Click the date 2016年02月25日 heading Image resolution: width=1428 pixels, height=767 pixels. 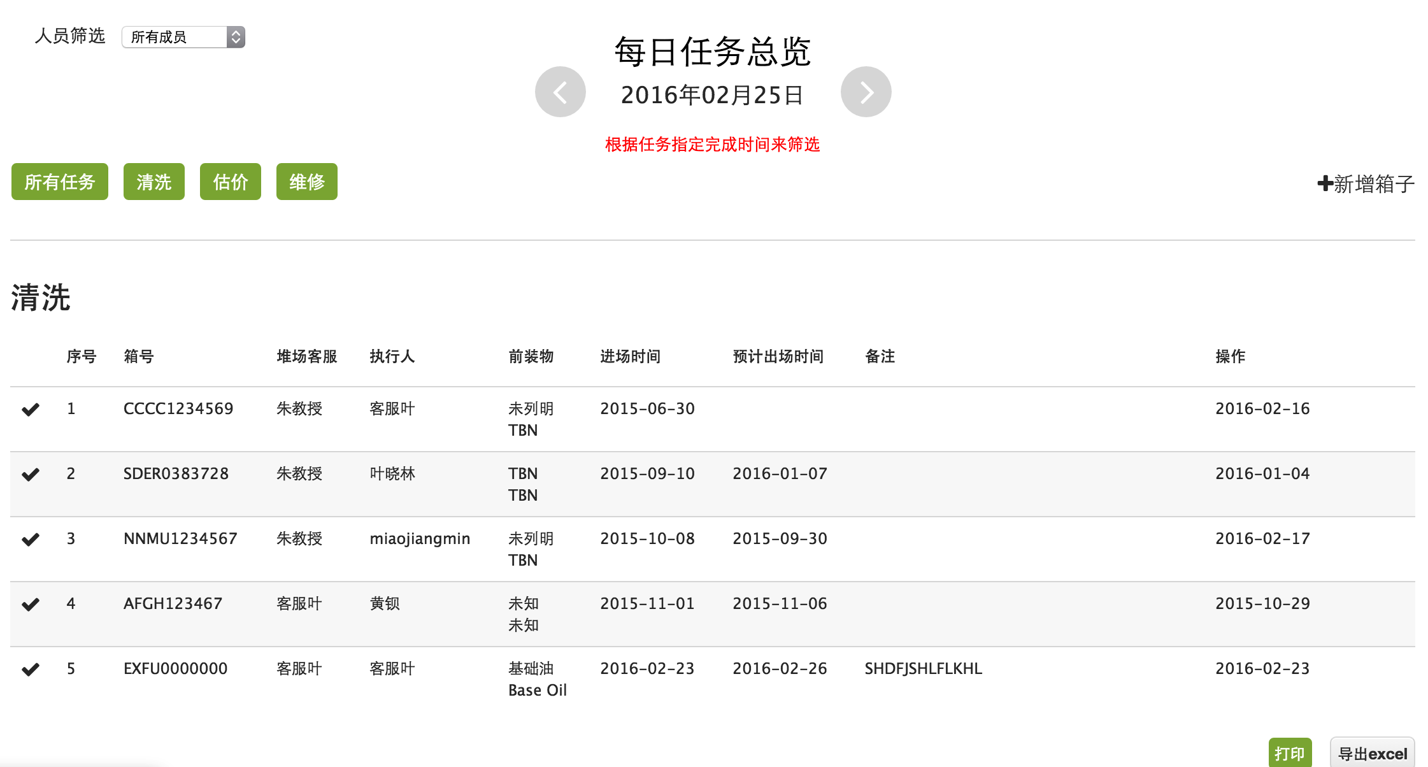tap(712, 96)
